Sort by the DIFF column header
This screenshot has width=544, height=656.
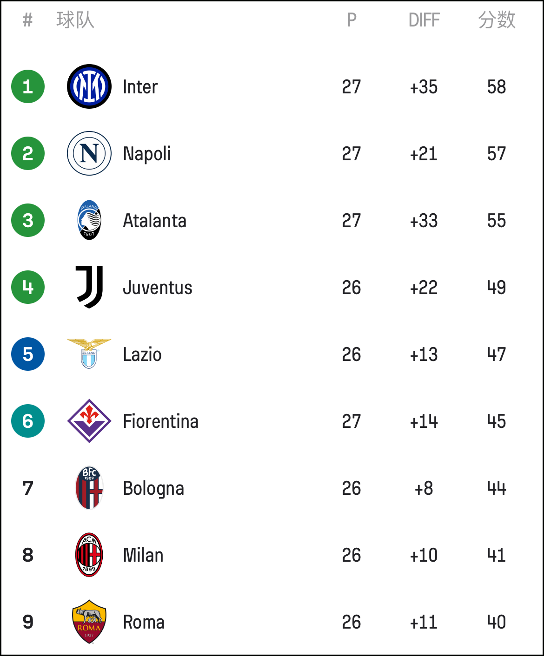pyautogui.click(x=424, y=20)
